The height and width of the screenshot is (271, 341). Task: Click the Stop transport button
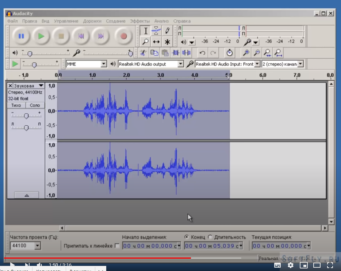click(x=61, y=36)
